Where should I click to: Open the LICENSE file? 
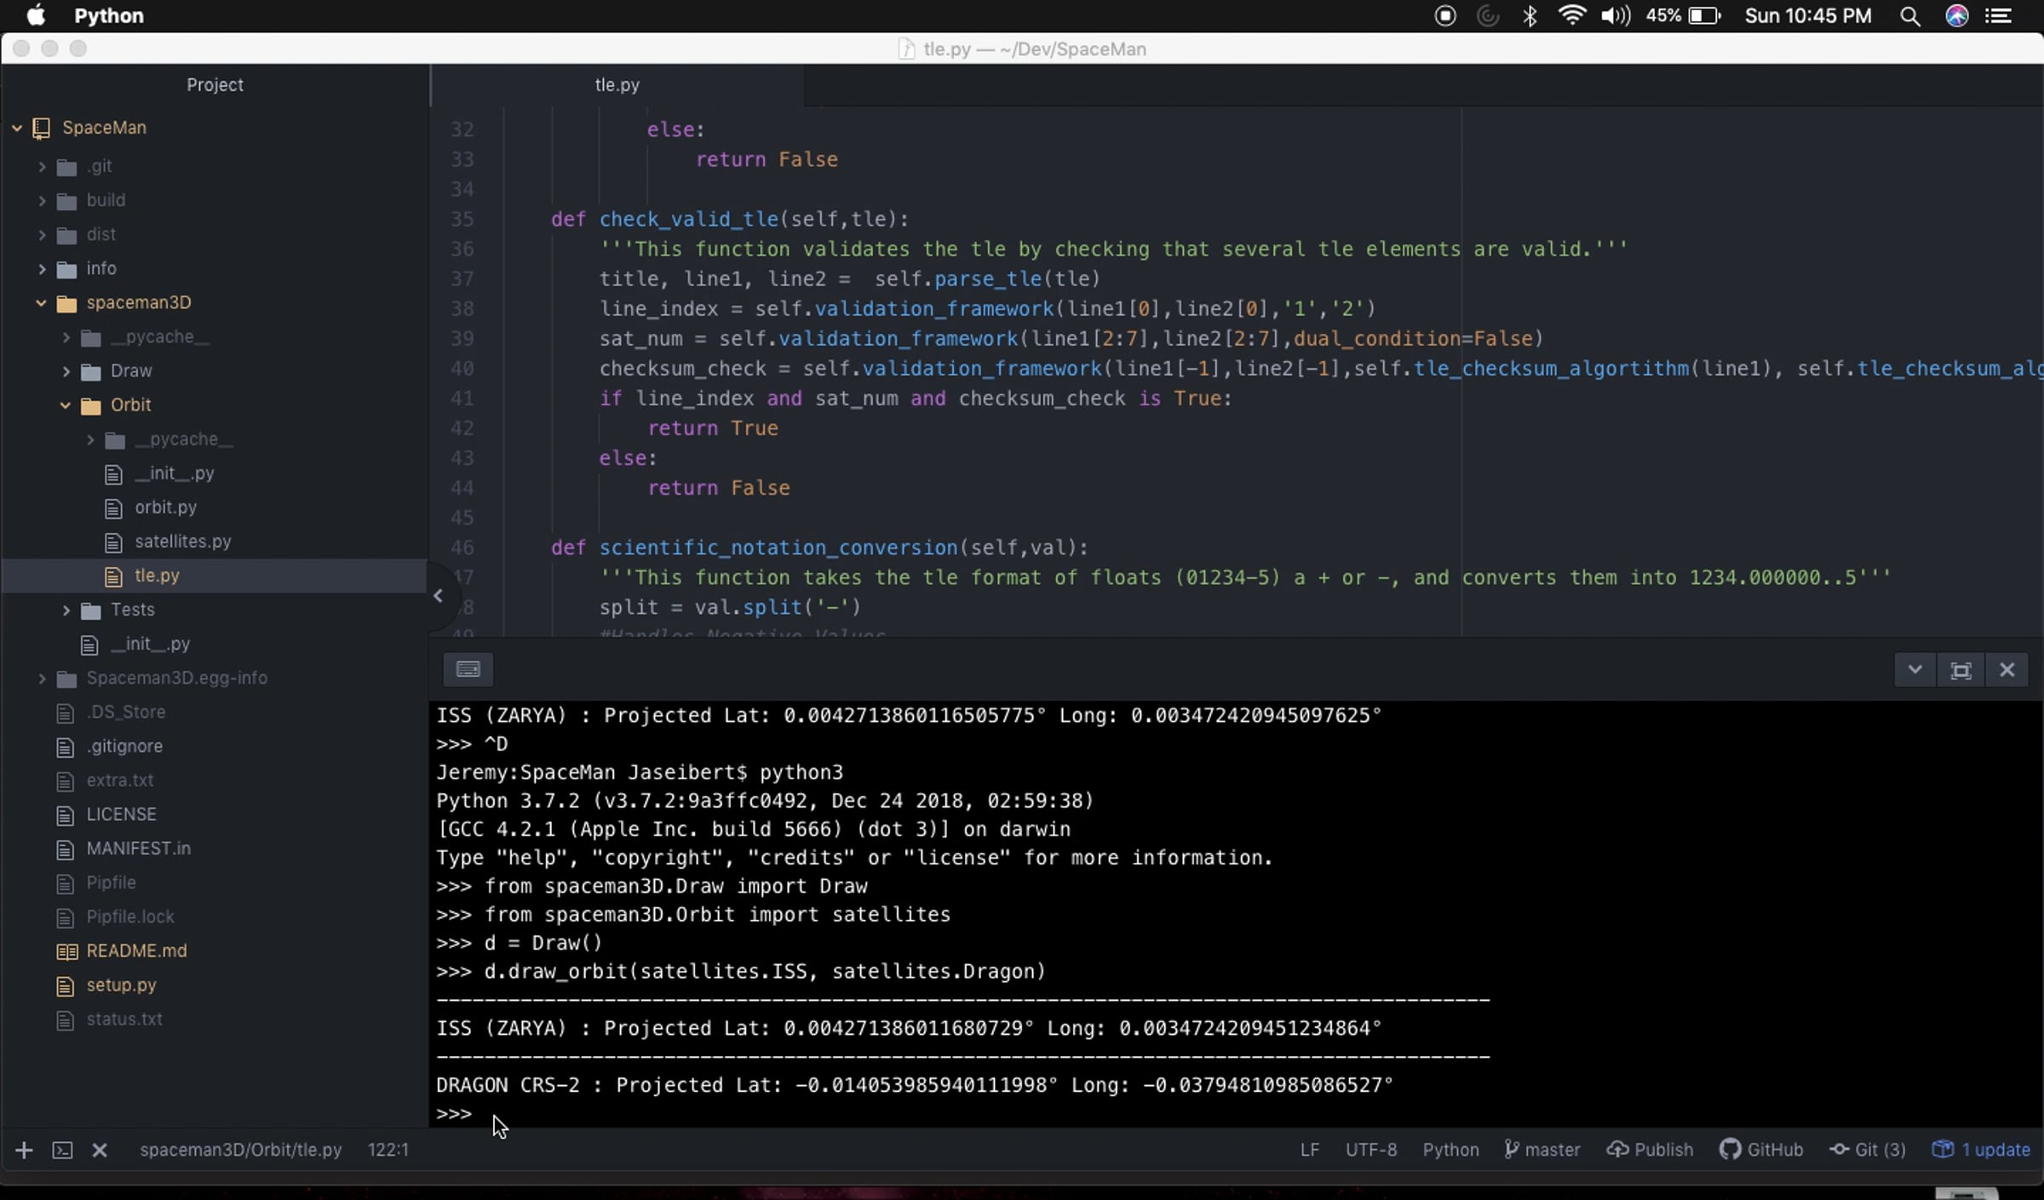(x=121, y=814)
